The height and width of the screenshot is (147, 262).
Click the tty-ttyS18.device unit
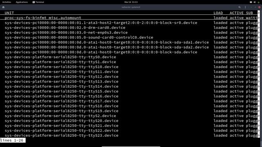pos(61,106)
